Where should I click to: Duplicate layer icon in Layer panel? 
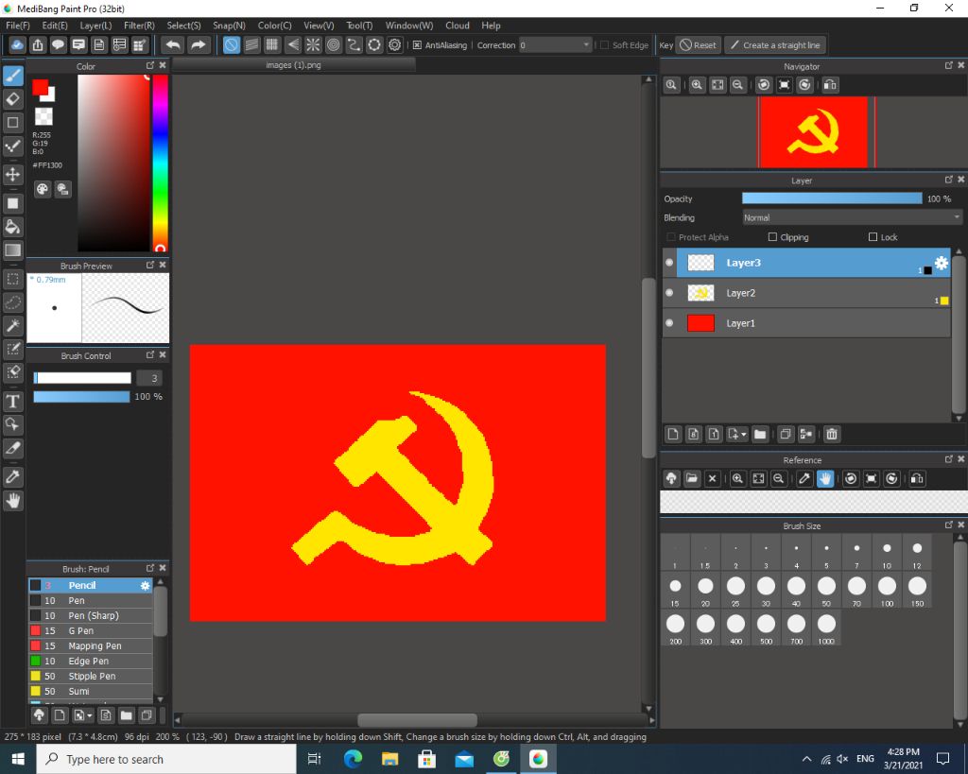(x=786, y=435)
